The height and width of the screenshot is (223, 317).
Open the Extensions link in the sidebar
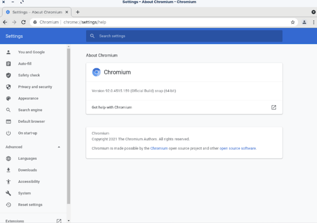pos(15,221)
